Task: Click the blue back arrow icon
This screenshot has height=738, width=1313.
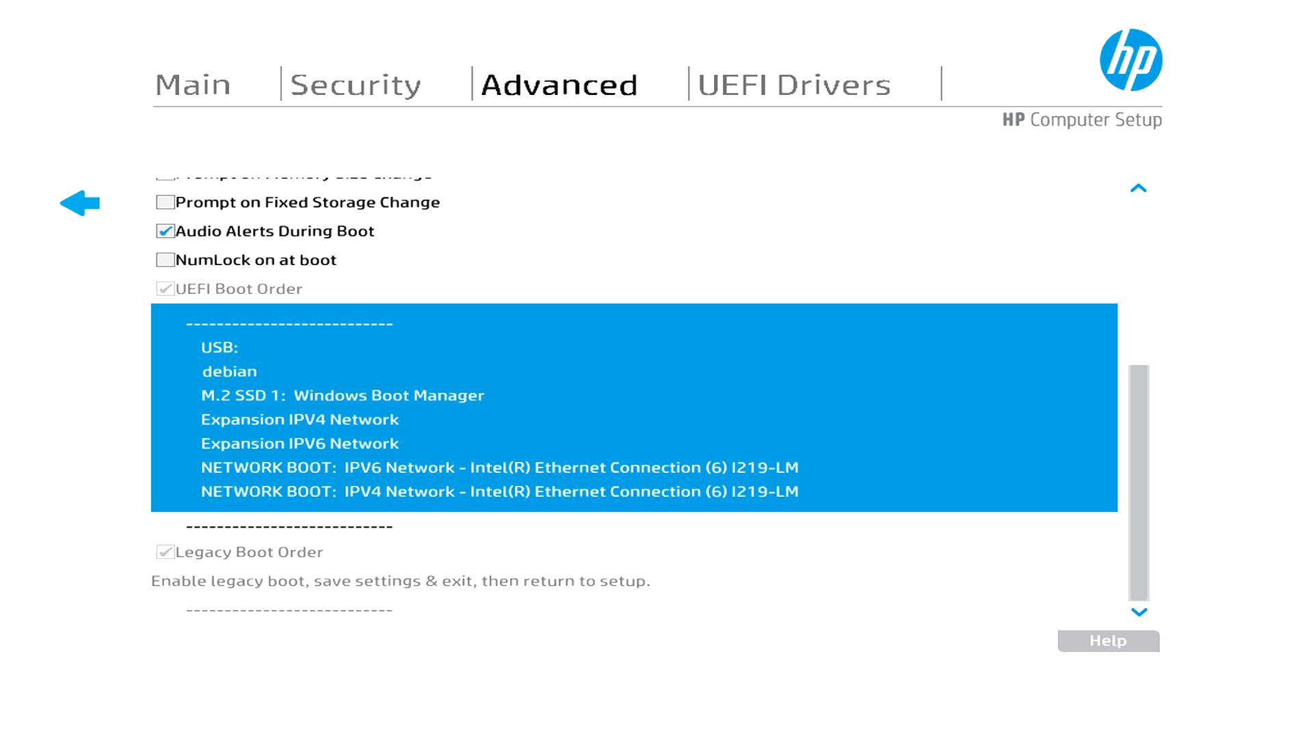Action: [80, 203]
